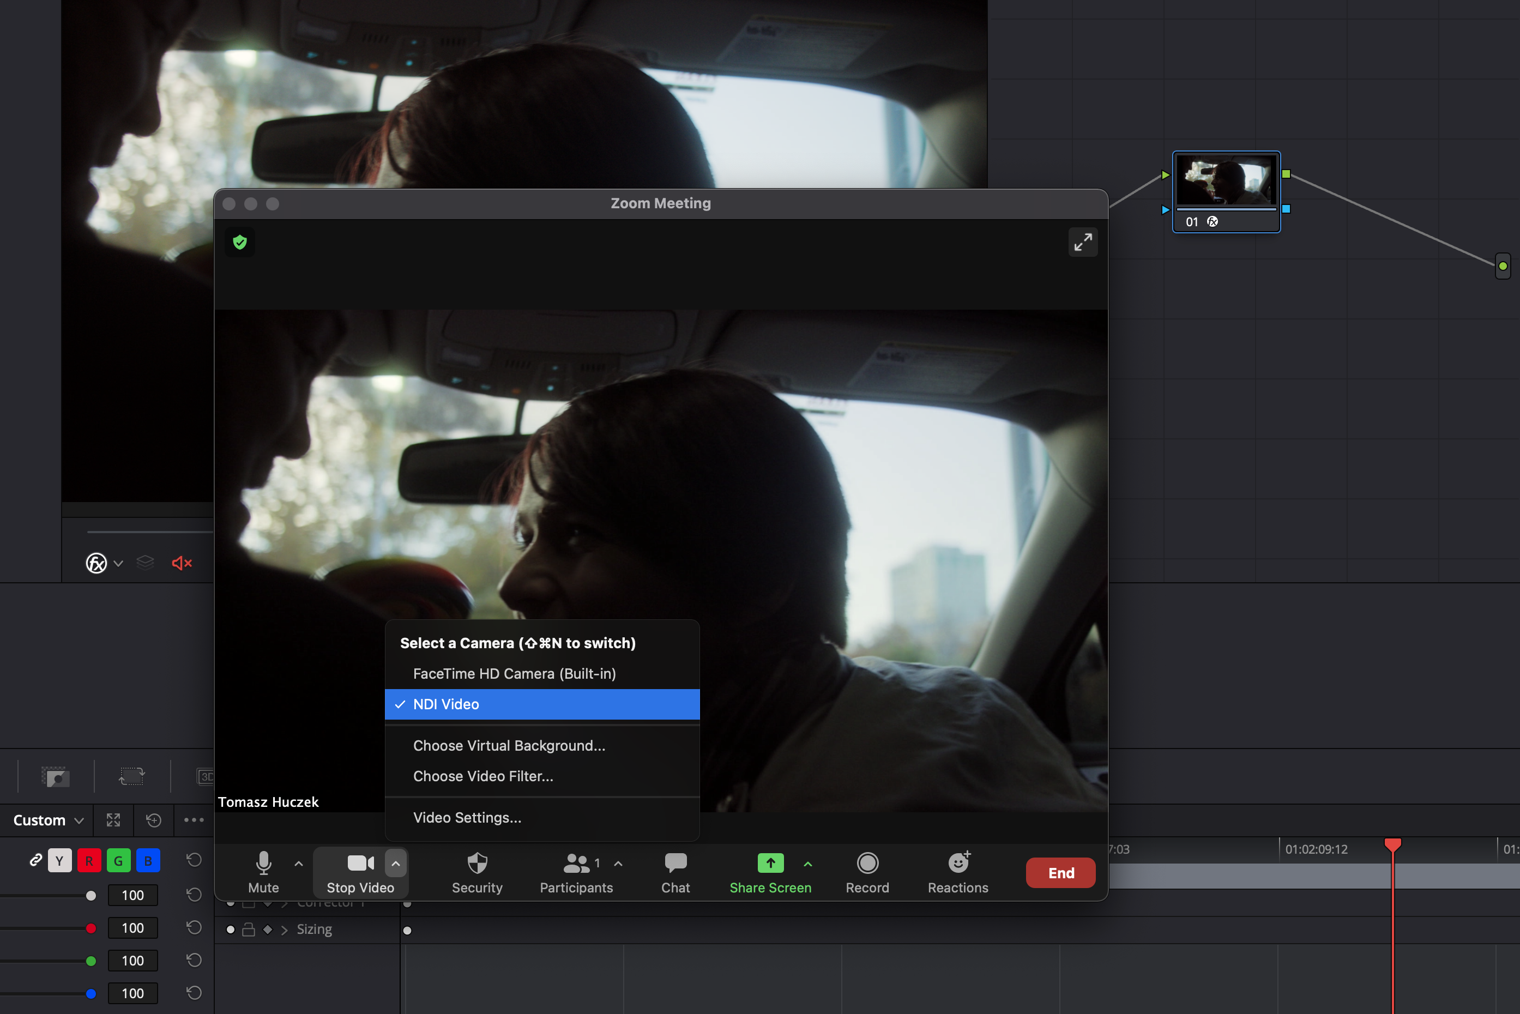Select the 3D palette icon
The height and width of the screenshot is (1014, 1520).
click(x=205, y=776)
